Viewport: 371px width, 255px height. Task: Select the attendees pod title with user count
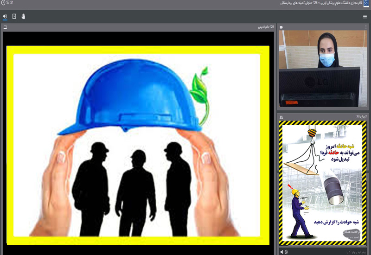[360, 117]
